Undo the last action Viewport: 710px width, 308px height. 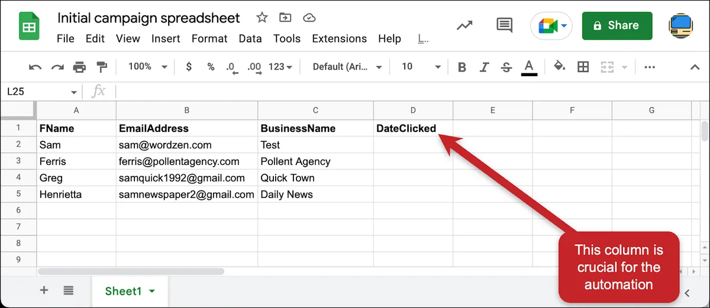pos(35,67)
